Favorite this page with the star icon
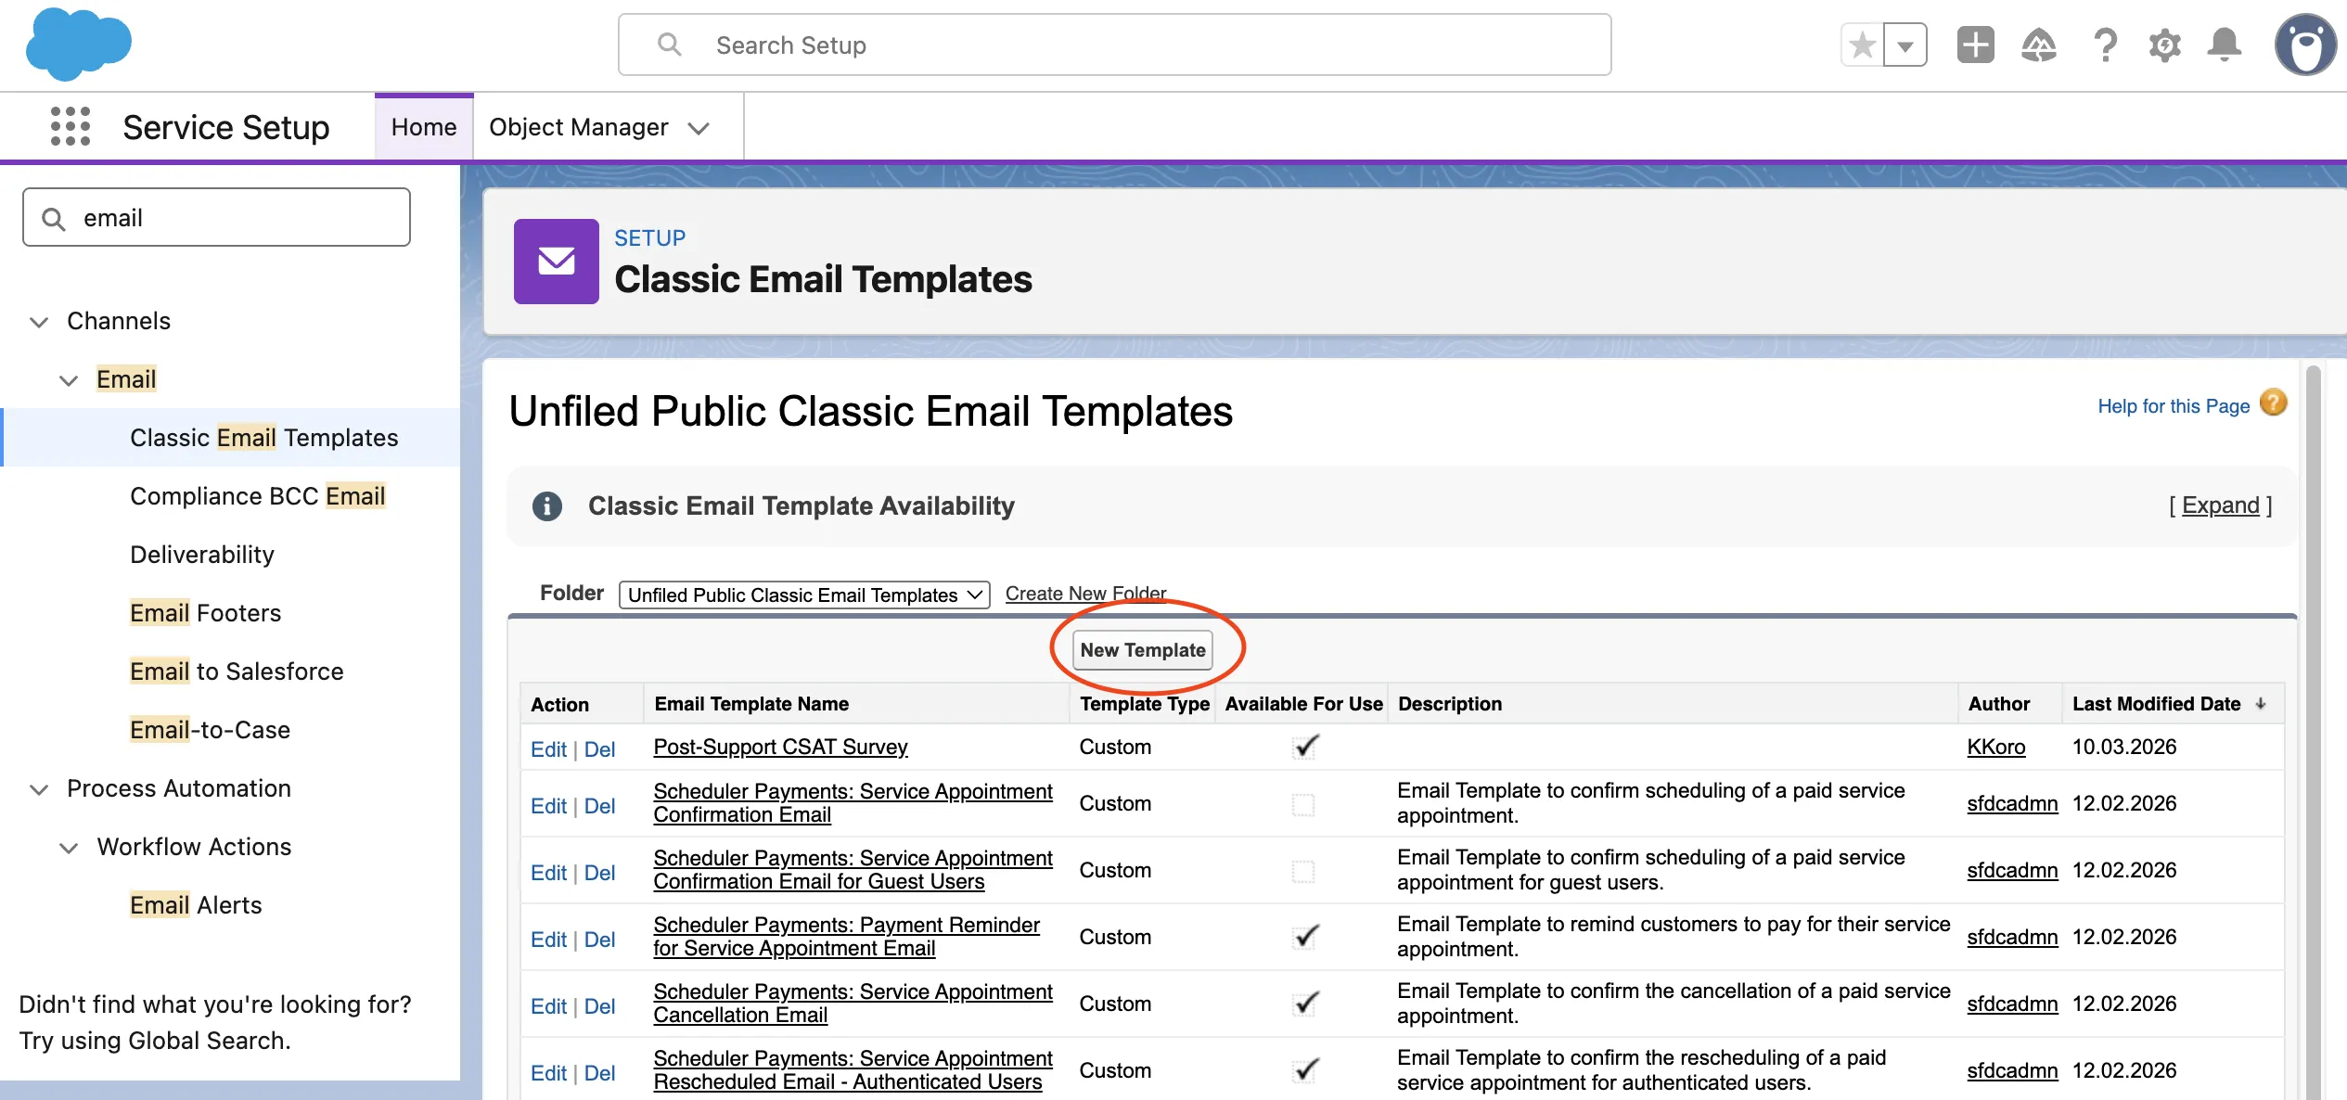The width and height of the screenshot is (2347, 1100). point(1862,44)
